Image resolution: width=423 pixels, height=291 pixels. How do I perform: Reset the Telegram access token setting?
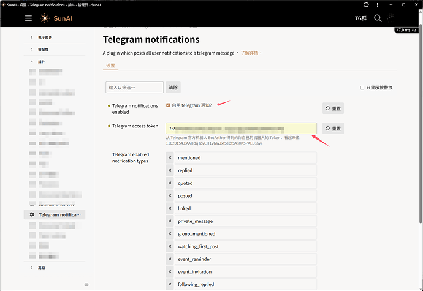coord(333,129)
